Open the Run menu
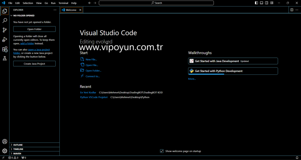 [x=53, y=3]
